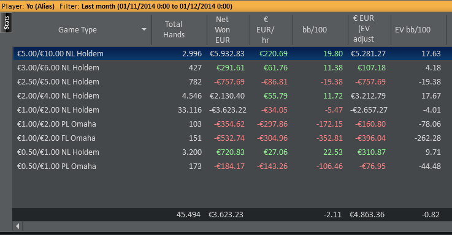This screenshot has width=452, height=235.
Task: Select the €3.00/€6.00 NL Holdem row
Action: pos(232,67)
